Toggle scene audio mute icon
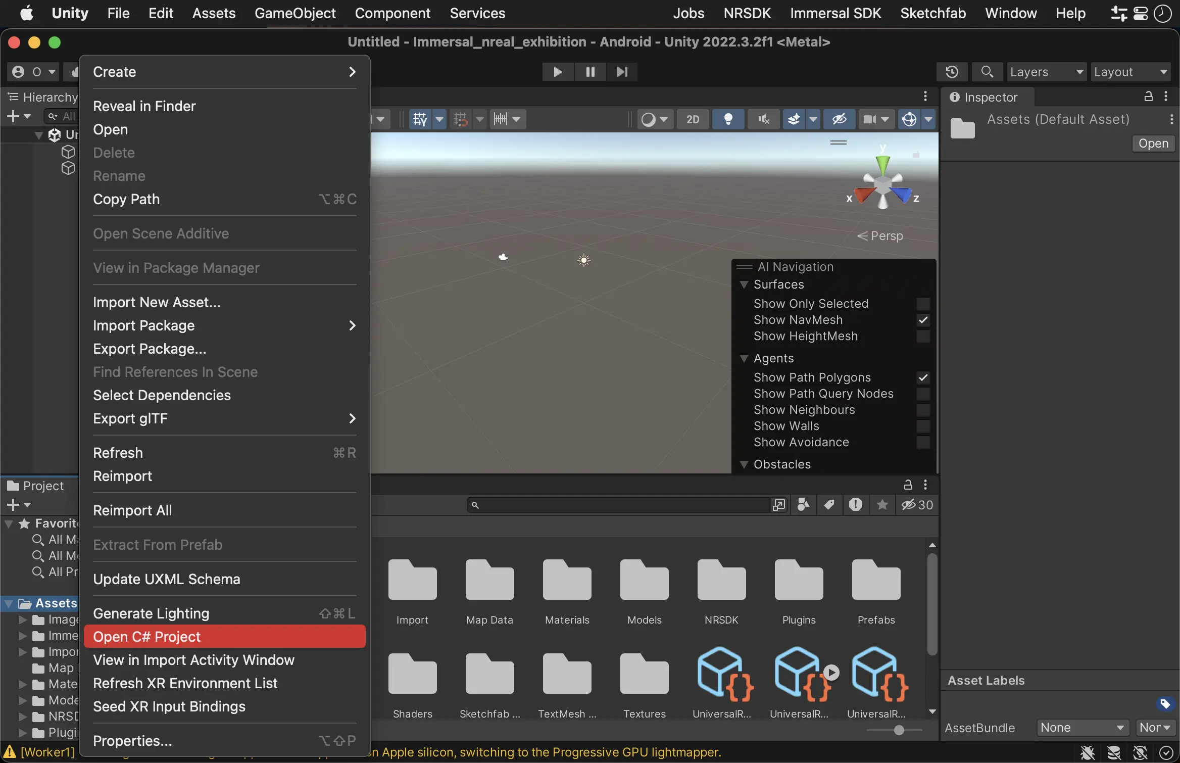The image size is (1180, 763). pos(763,119)
